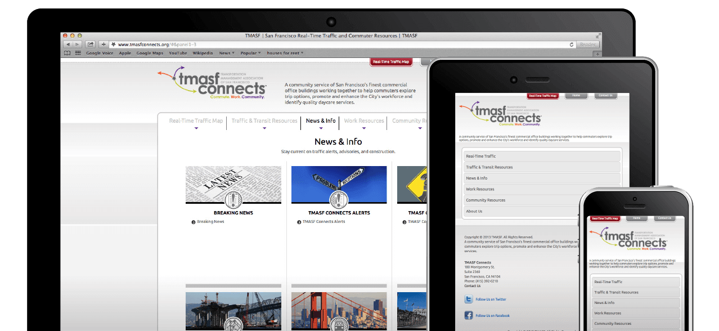The image size is (719, 331).
Task: Tap Real-Time Traffic Map button on the phone
Action: point(605,218)
